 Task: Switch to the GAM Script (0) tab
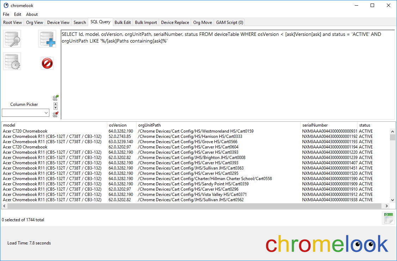[x=230, y=23]
